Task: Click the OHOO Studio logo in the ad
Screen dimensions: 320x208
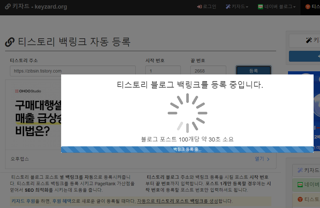Action: pos(28,91)
